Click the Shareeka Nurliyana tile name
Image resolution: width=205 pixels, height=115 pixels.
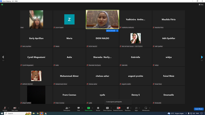[102, 57]
